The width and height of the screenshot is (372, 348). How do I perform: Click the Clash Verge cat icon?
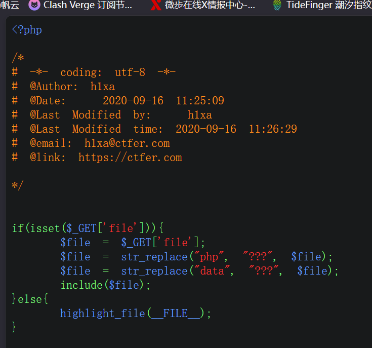pos(34,5)
